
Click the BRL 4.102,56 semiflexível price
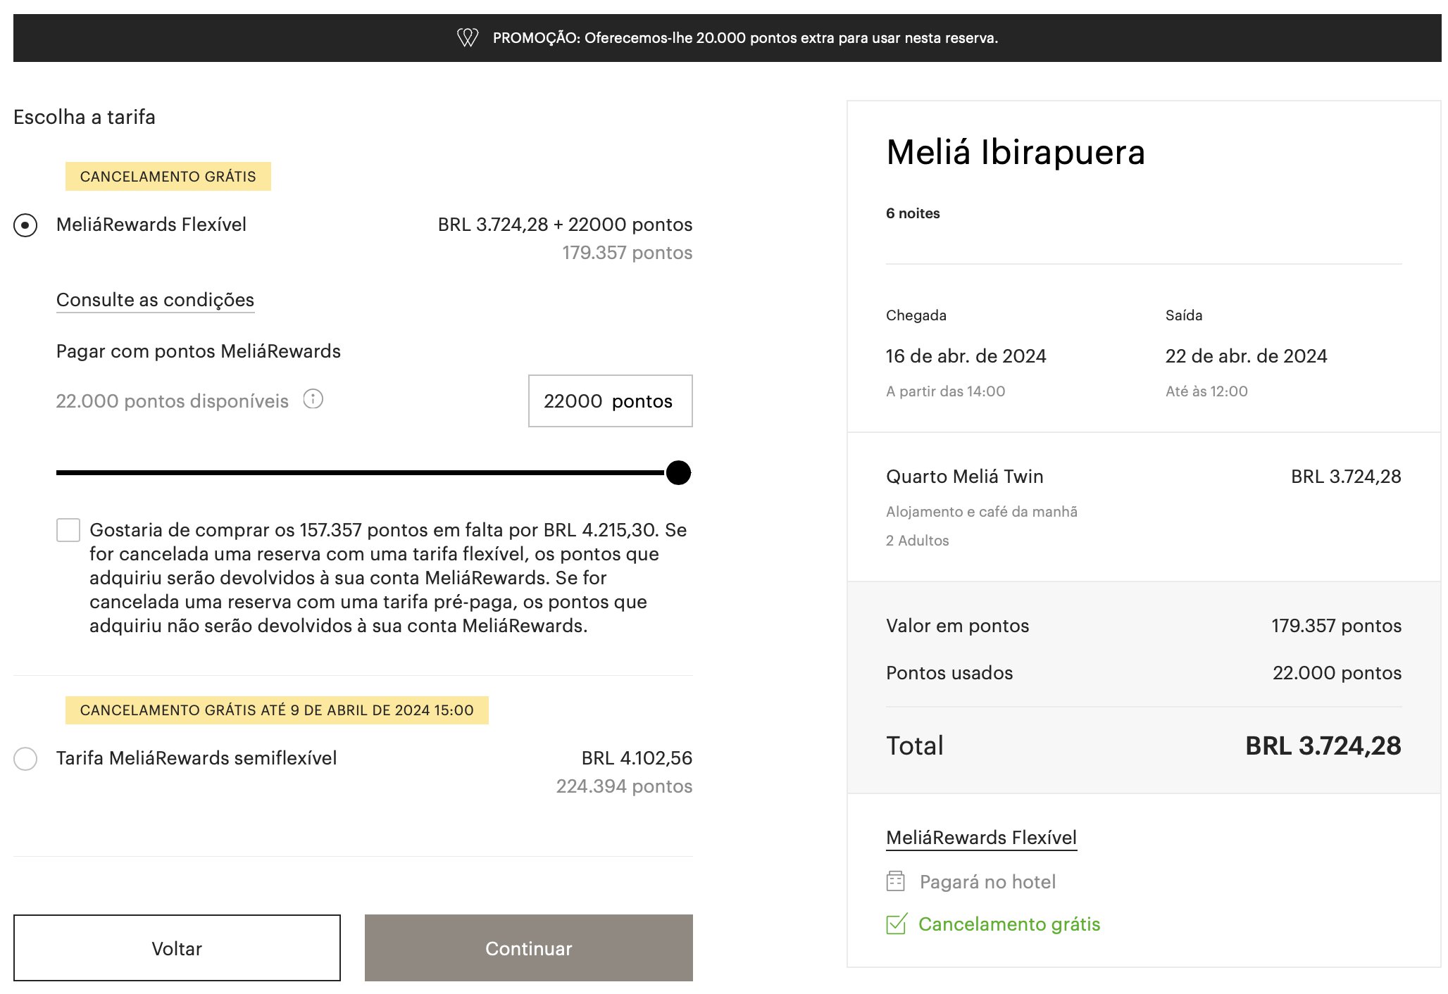[x=637, y=758]
